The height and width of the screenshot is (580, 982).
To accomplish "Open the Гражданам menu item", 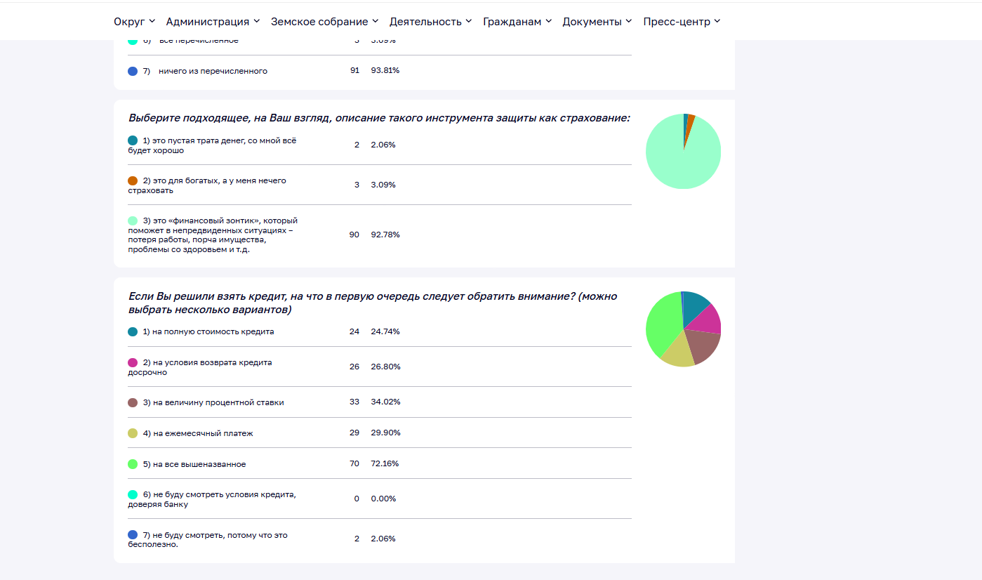I will [x=517, y=22].
